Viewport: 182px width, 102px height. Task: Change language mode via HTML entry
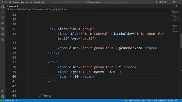click(x=155, y=101)
